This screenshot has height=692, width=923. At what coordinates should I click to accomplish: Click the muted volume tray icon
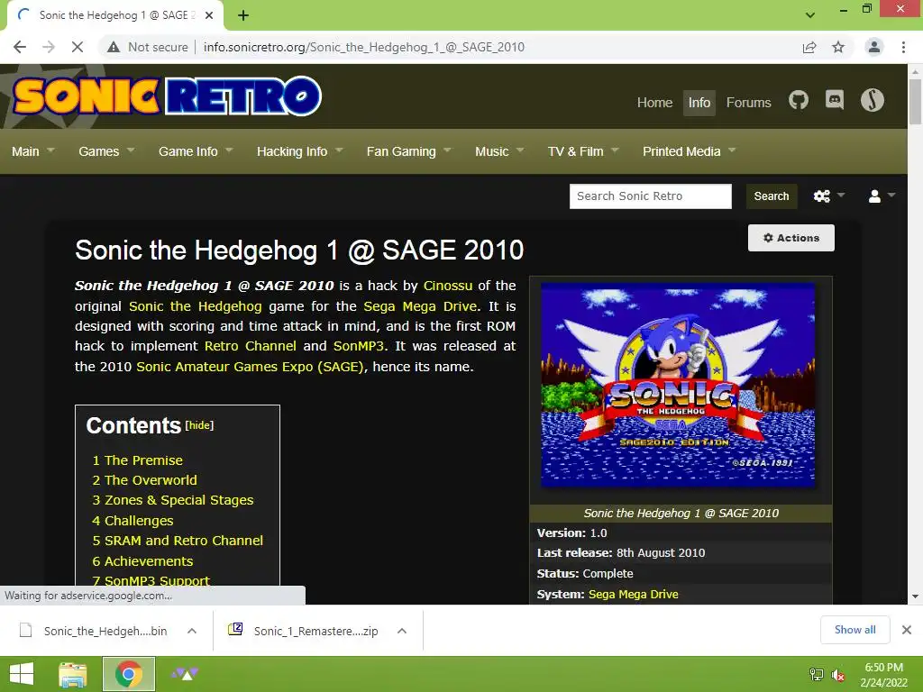(837, 675)
